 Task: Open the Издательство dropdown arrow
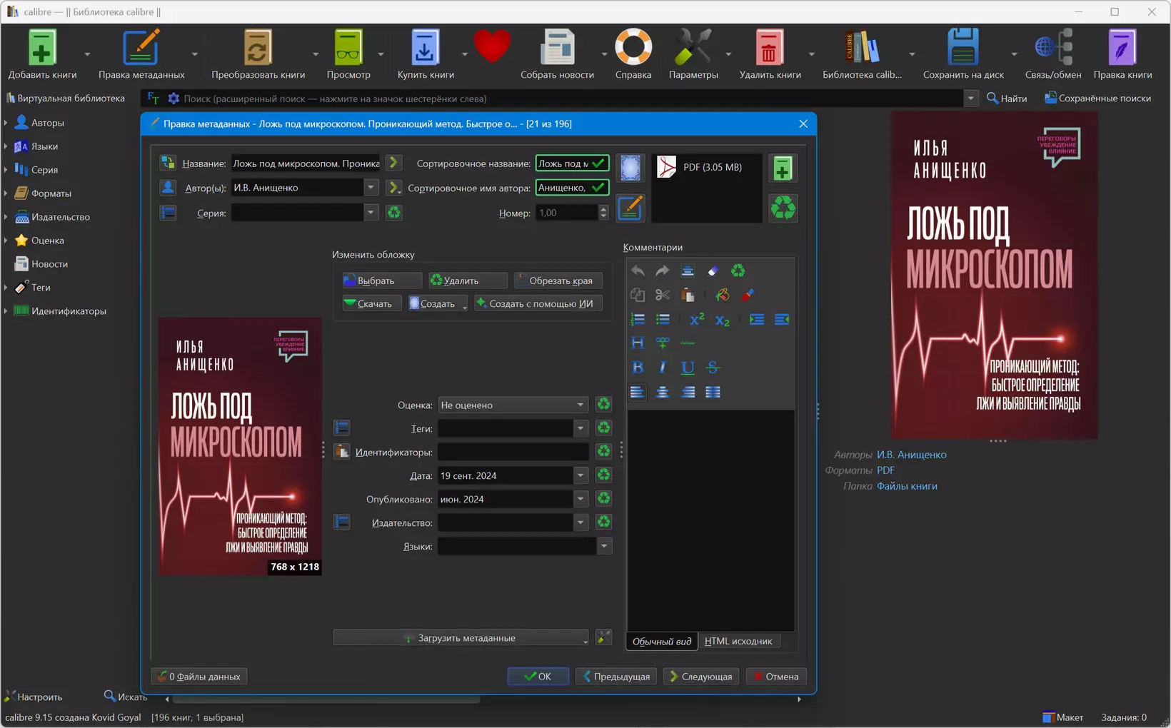581,522
